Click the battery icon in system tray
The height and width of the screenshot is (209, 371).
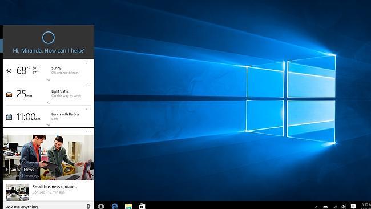pyautogui.click(x=326, y=207)
